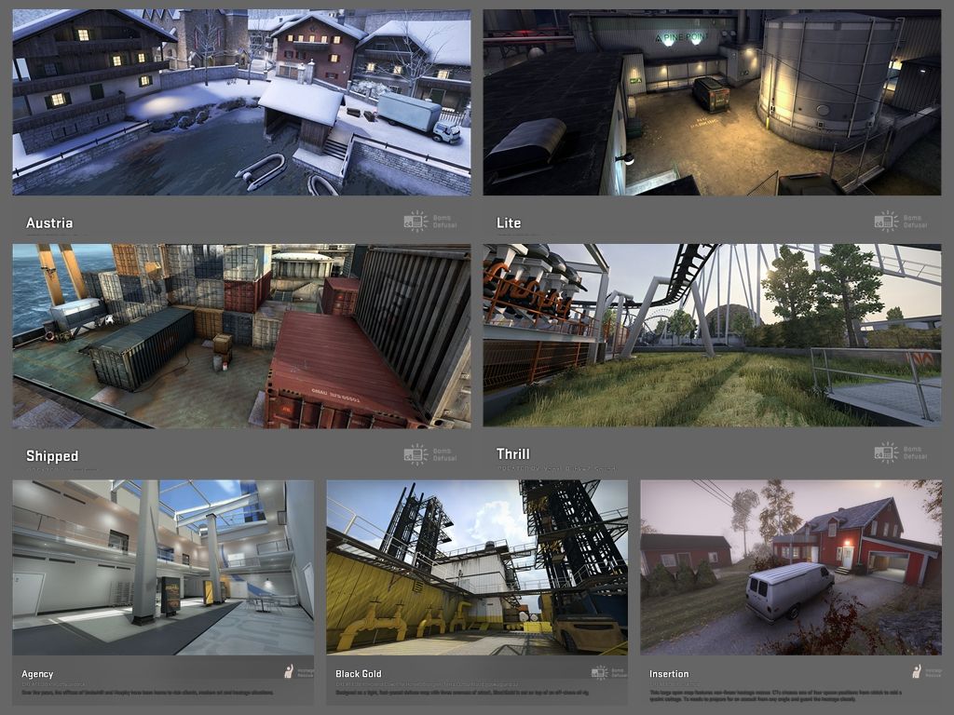Image resolution: width=954 pixels, height=715 pixels.
Task: Open the Agency office atrium map image
Action: tap(163, 568)
